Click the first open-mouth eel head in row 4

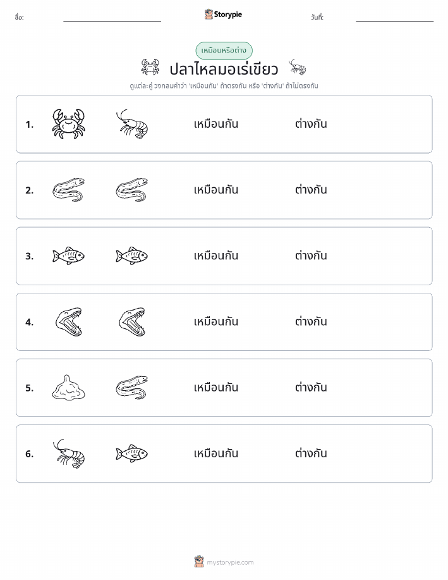[69, 322]
